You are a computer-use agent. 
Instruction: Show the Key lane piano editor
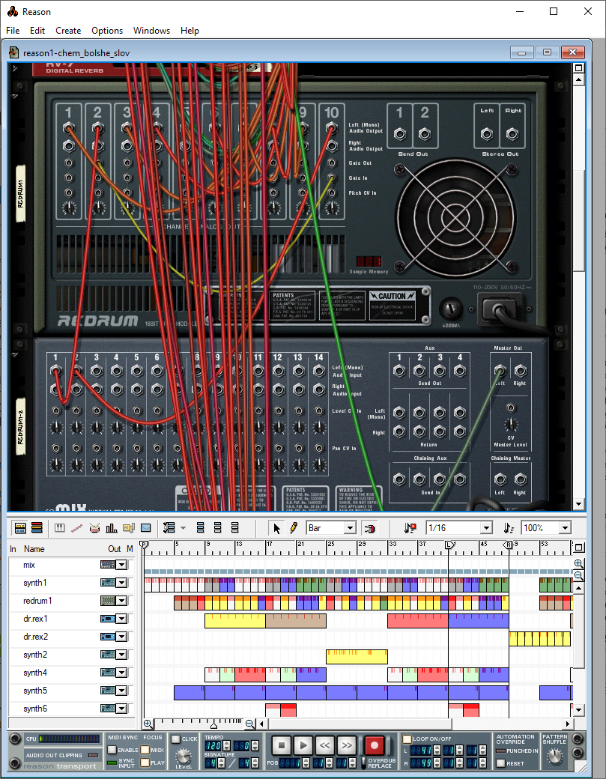pos(59,528)
